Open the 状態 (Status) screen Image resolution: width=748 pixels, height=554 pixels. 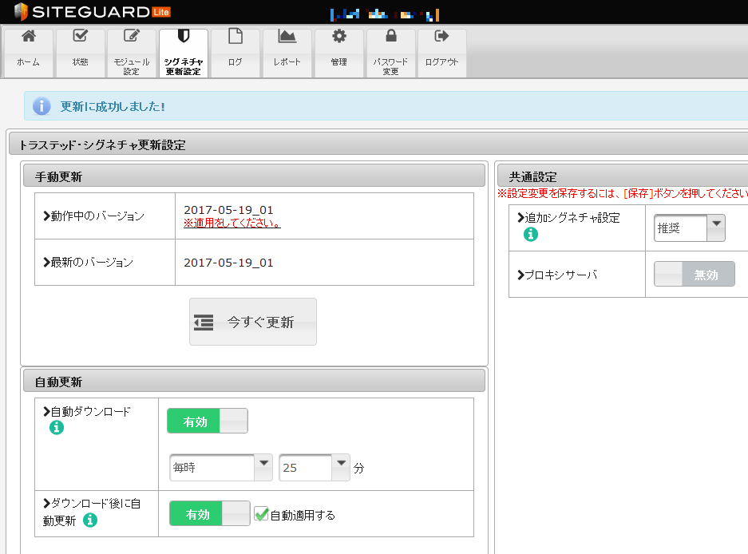click(80, 52)
